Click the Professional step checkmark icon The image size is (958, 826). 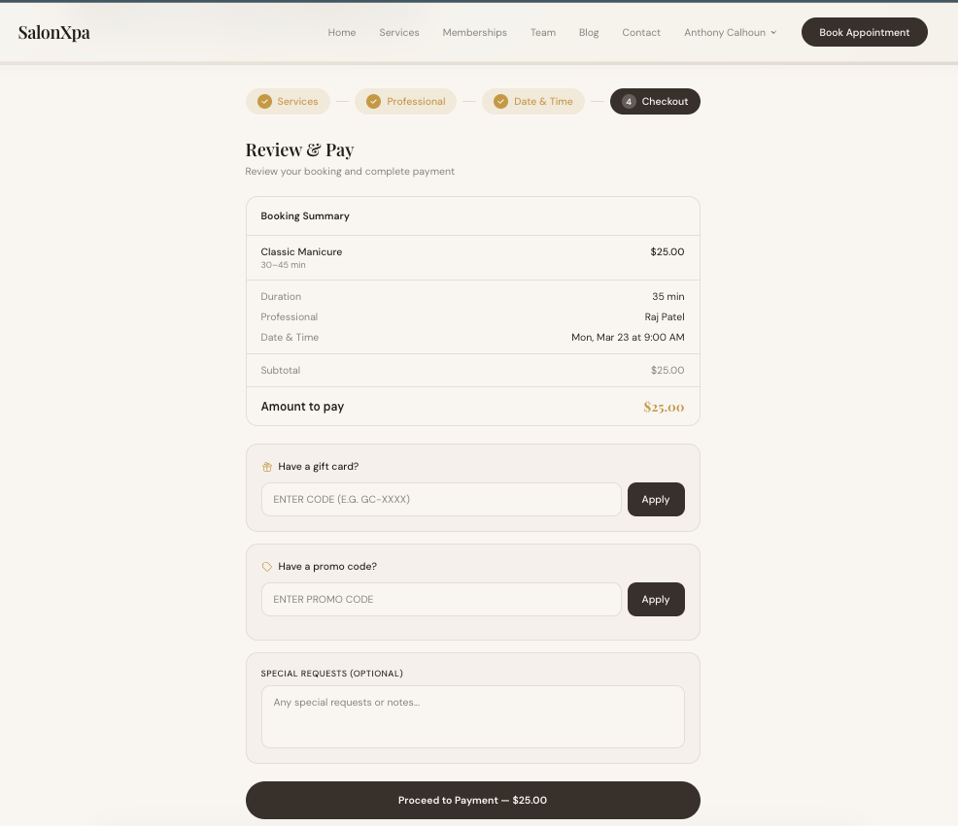[x=373, y=101]
